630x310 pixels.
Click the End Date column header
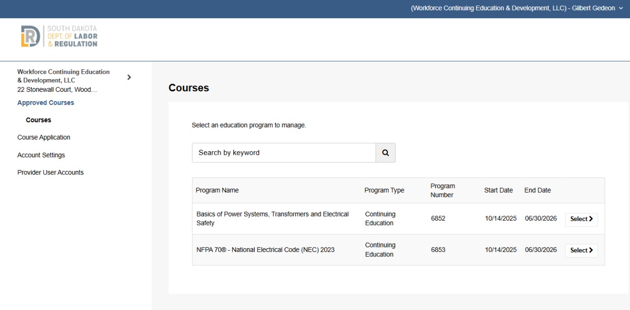tap(537, 190)
